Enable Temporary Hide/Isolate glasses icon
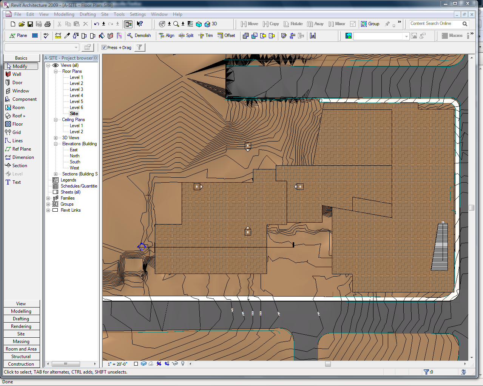The height and width of the screenshot is (386, 483). pyautogui.click(x=174, y=363)
